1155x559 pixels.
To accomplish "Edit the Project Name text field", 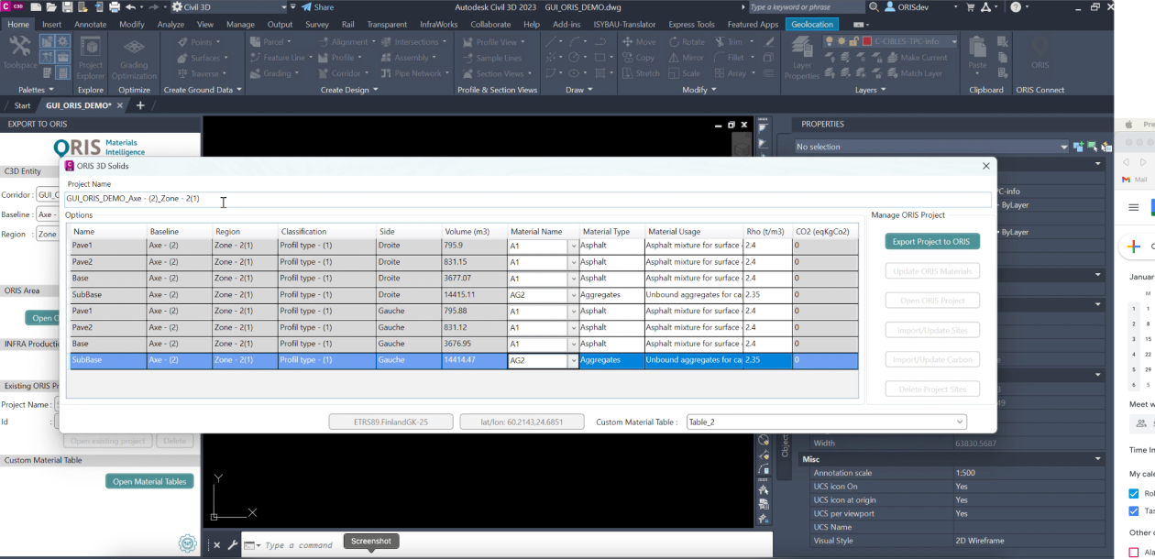I will [x=528, y=198].
